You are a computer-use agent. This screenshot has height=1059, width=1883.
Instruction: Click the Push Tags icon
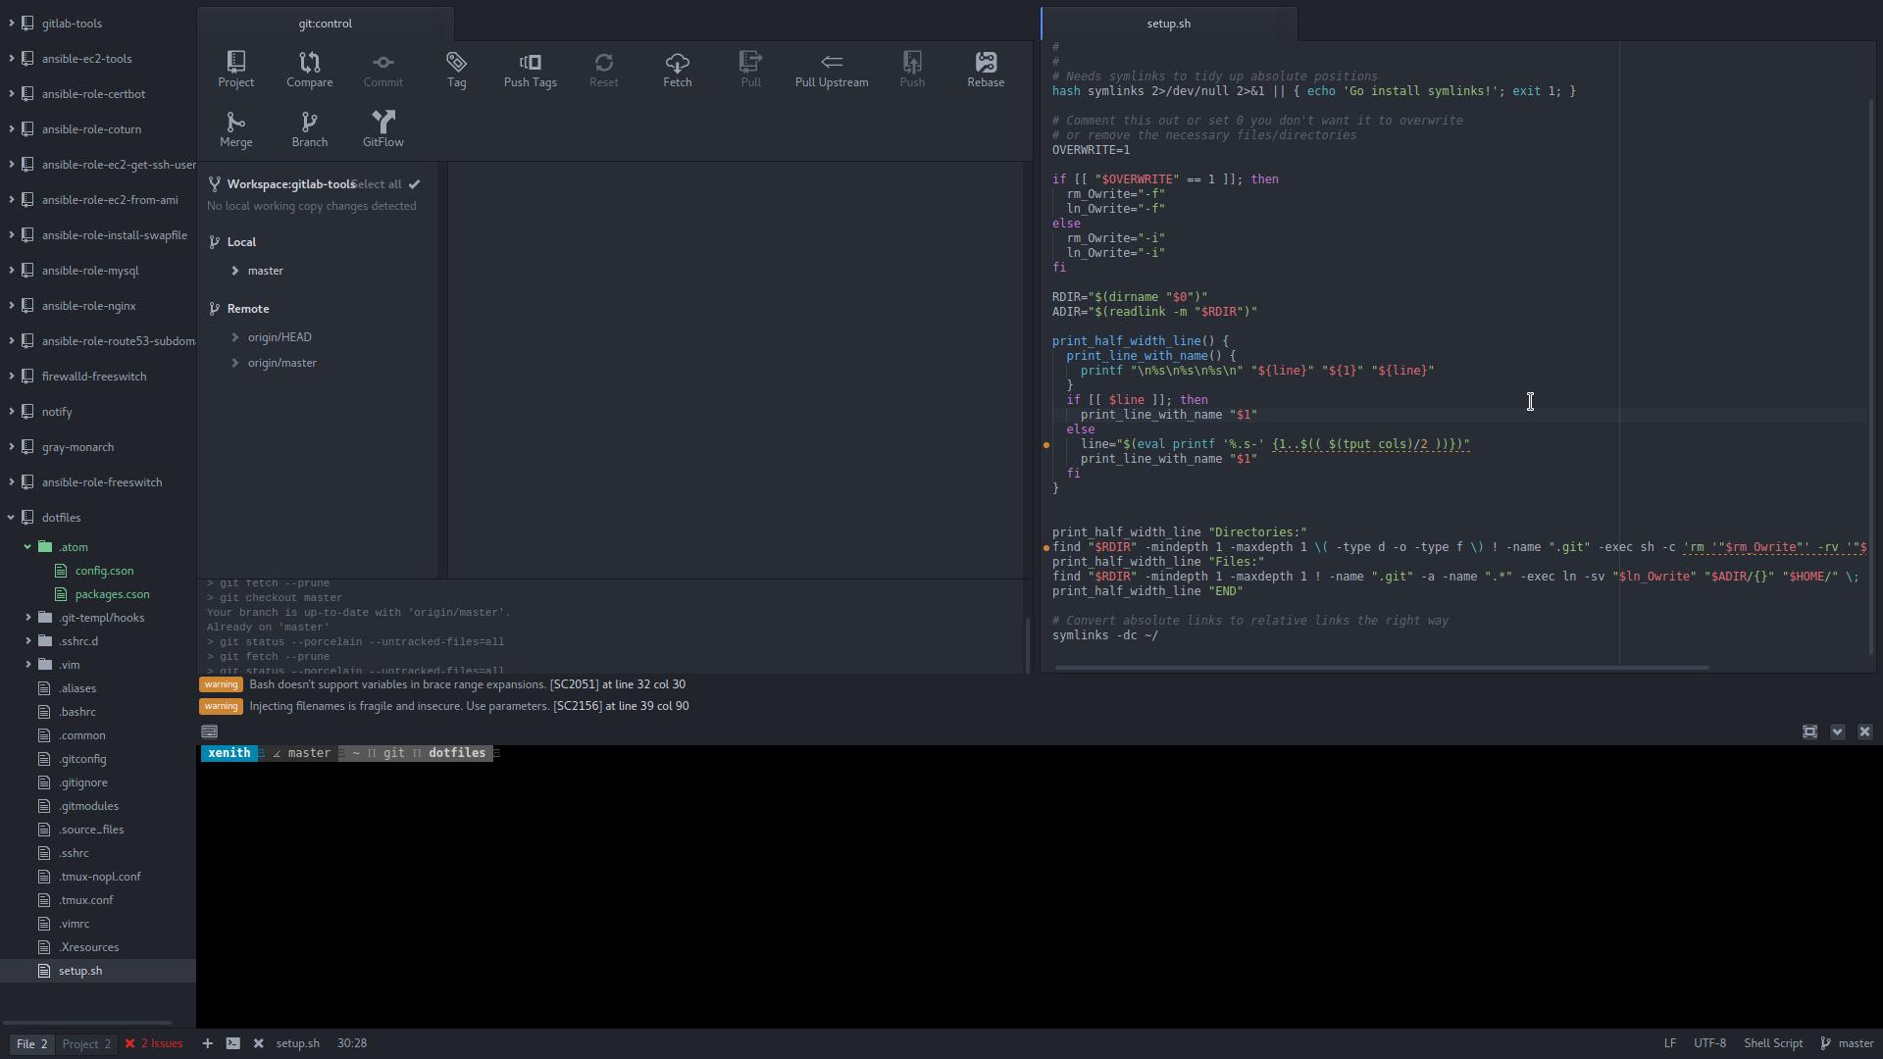(x=530, y=70)
